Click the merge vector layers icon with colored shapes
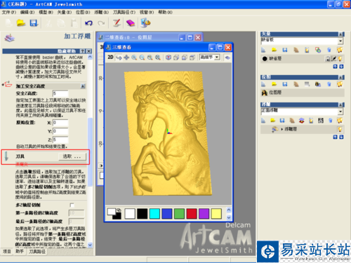Screen dimensions: 351x263 coord(318,50)
